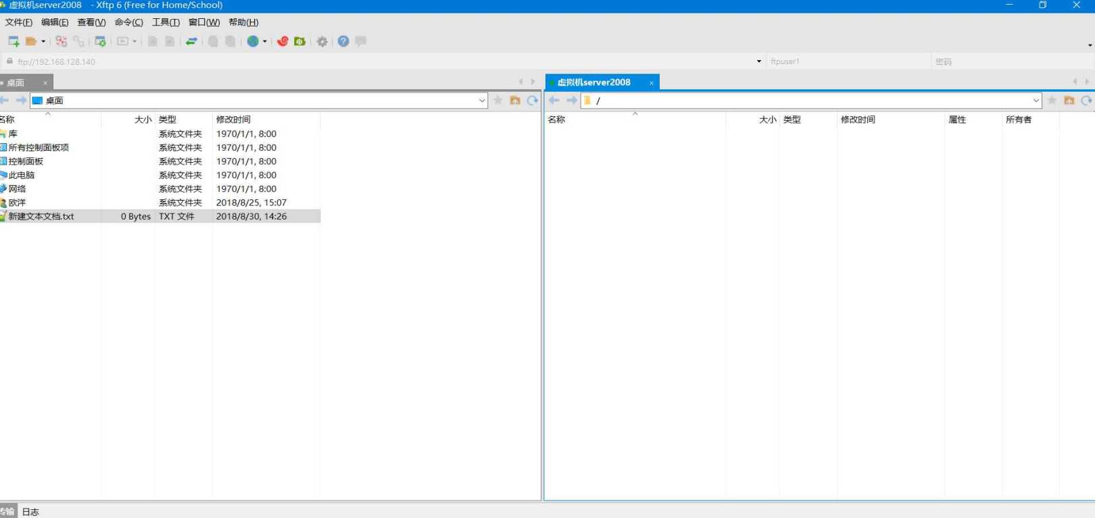Click the Disconnect icon in the toolbar
Screen dimensions: 1095x518
(62, 41)
